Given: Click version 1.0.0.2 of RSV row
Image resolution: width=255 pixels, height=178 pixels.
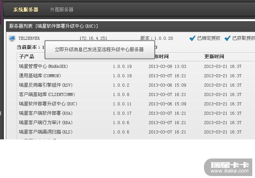Looking at the screenshot, I should (121, 85).
